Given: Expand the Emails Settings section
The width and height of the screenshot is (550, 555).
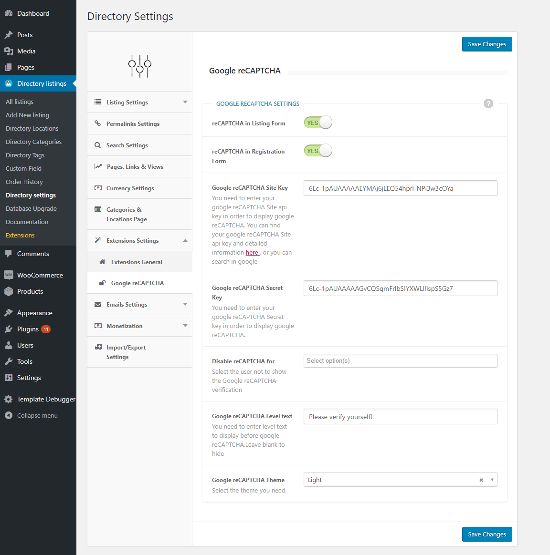Looking at the screenshot, I should point(185,304).
